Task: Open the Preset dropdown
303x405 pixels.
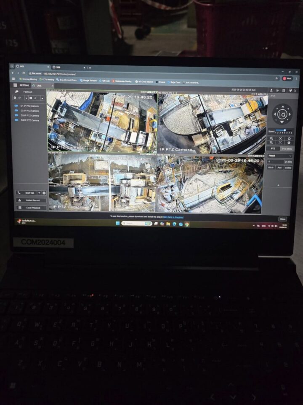Action: [280, 156]
